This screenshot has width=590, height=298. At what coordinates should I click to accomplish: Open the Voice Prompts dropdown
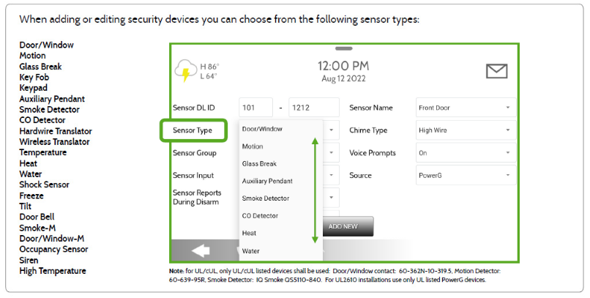click(466, 153)
